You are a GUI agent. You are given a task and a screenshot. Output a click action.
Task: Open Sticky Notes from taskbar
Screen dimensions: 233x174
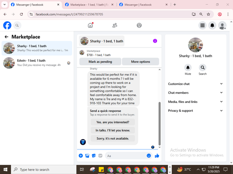tap(101, 169)
